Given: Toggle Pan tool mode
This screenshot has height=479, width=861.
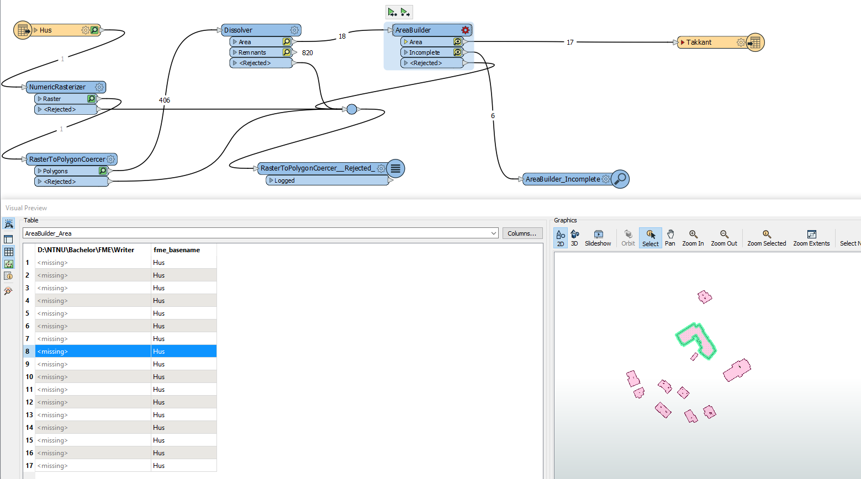Looking at the screenshot, I should tap(670, 238).
